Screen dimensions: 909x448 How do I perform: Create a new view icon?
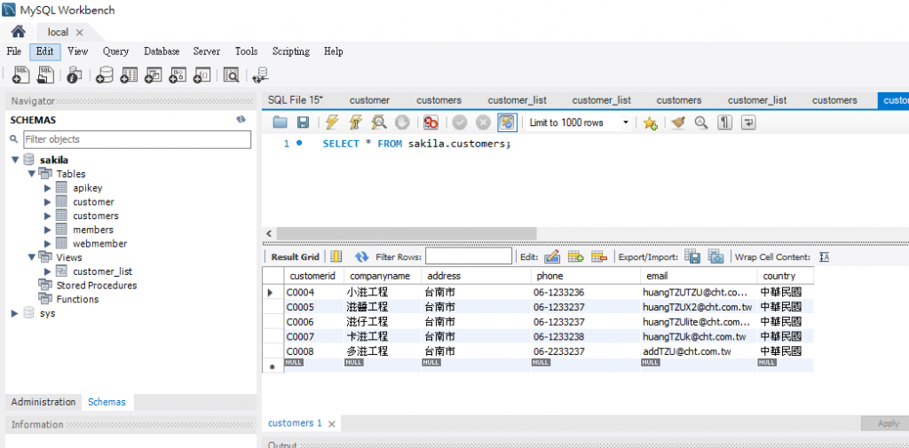click(x=153, y=75)
